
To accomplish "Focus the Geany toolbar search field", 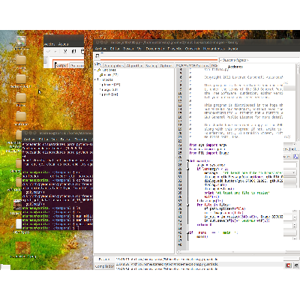I will point(259,60).
